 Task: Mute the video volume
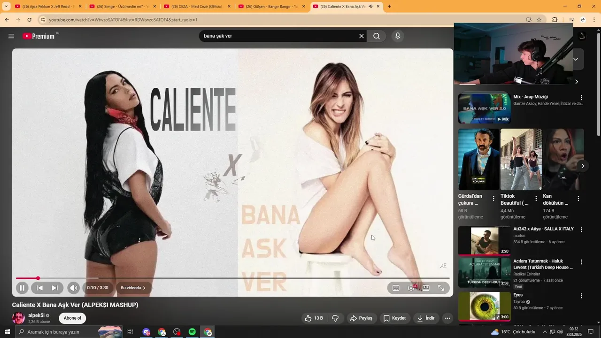click(x=73, y=288)
